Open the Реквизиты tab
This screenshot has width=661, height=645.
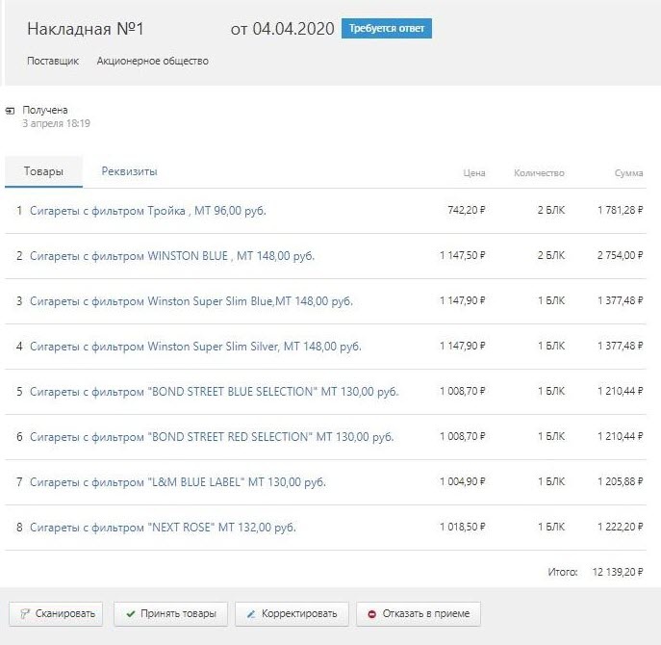pyautogui.click(x=130, y=171)
